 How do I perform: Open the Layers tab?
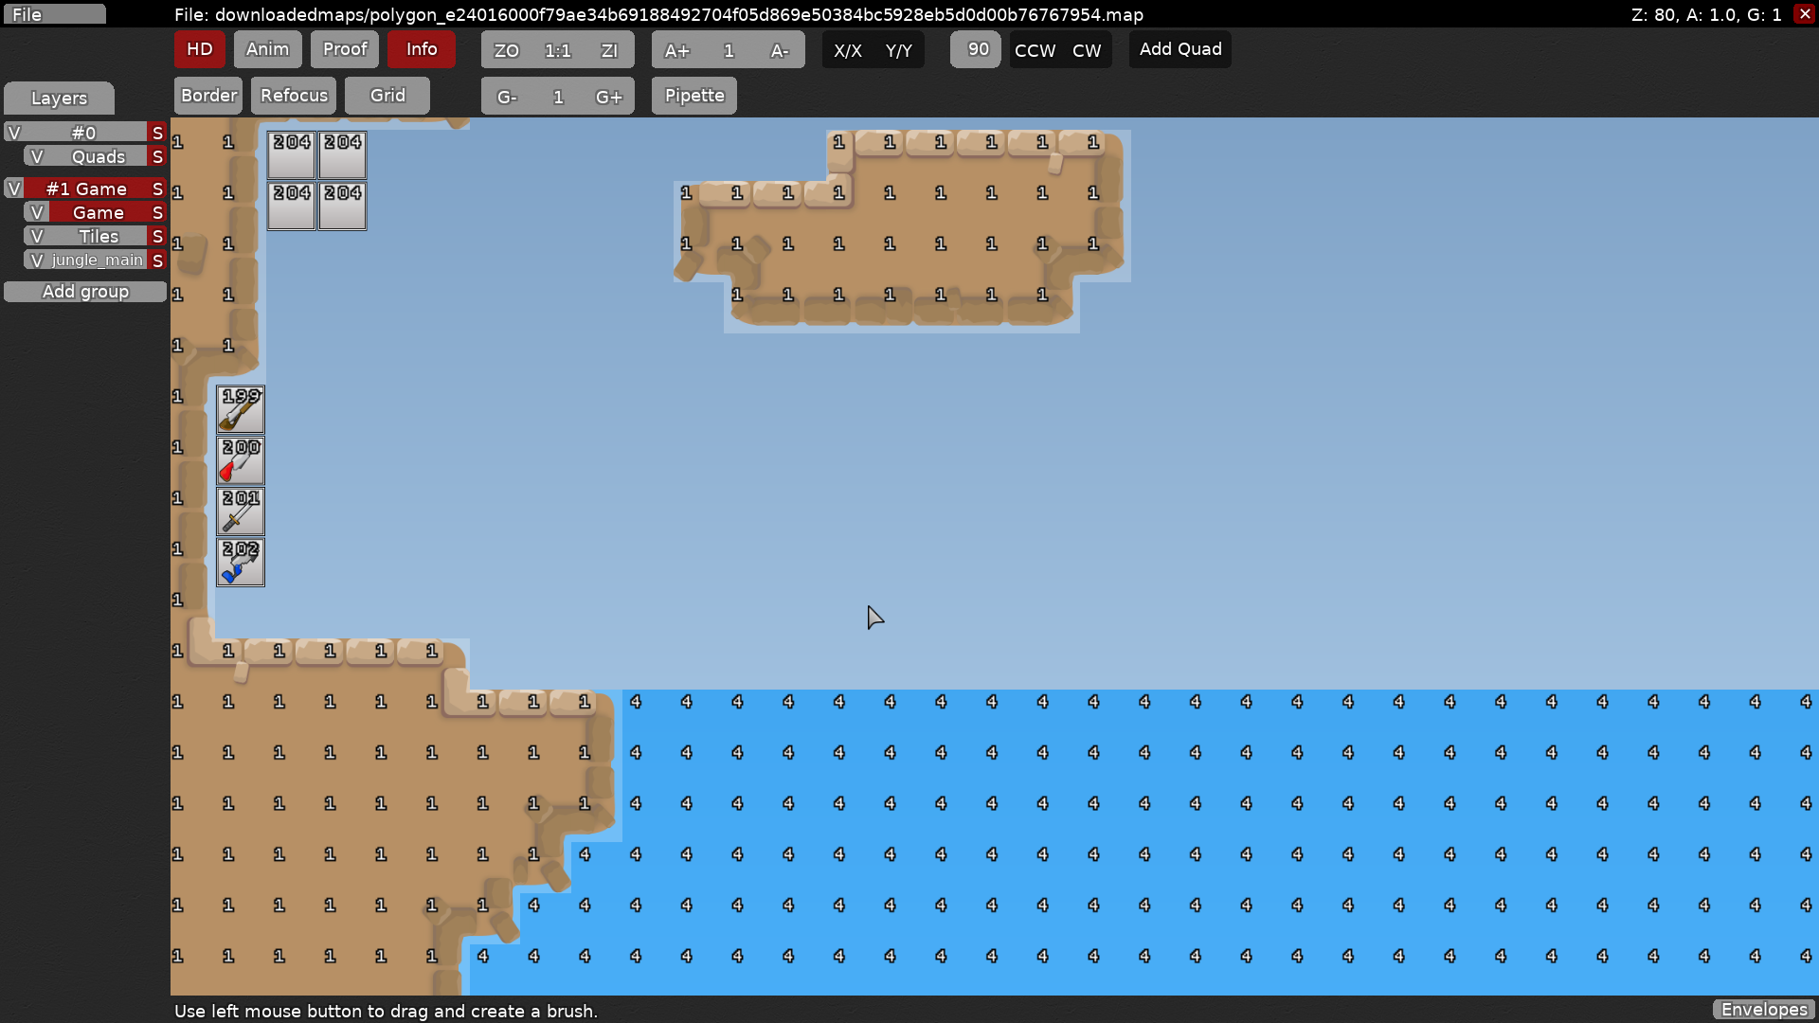pos(59,99)
